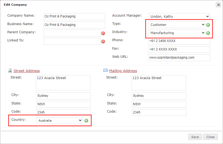Focus the Company Name input field
223x144 pixels.
74,17
